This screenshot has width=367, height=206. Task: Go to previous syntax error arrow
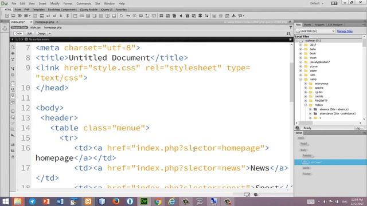coord(13,39)
